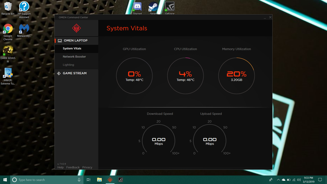Click the Task View taskbar button
Image resolution: width=327 pixels, height=184 pixels.
coord(88,180)
